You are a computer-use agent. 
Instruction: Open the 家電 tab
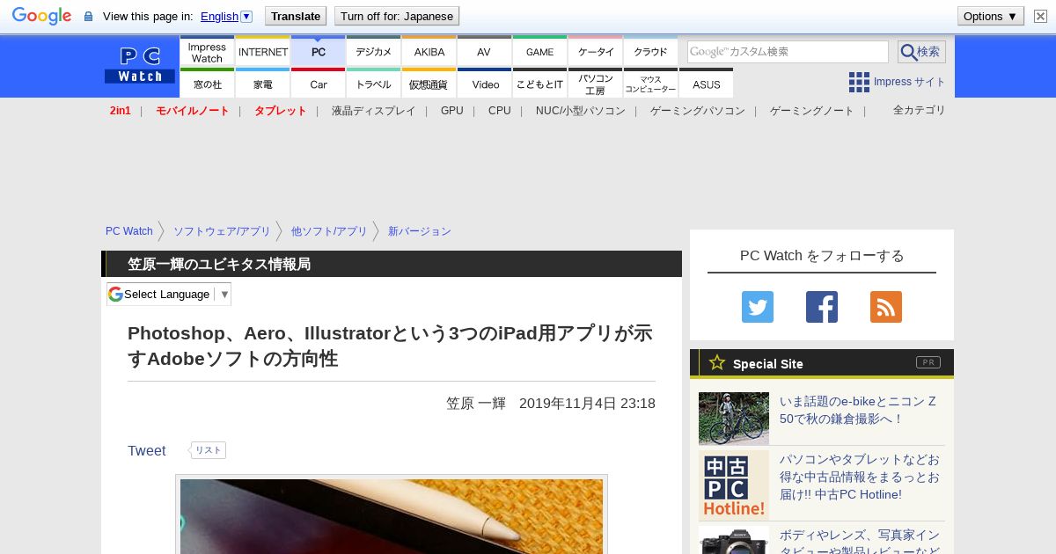[x=262, y=84]
